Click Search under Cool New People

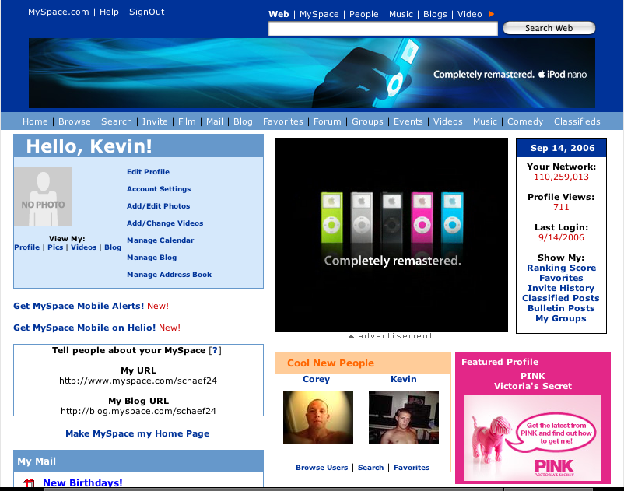pyautogui.click(x=370, y=468)
